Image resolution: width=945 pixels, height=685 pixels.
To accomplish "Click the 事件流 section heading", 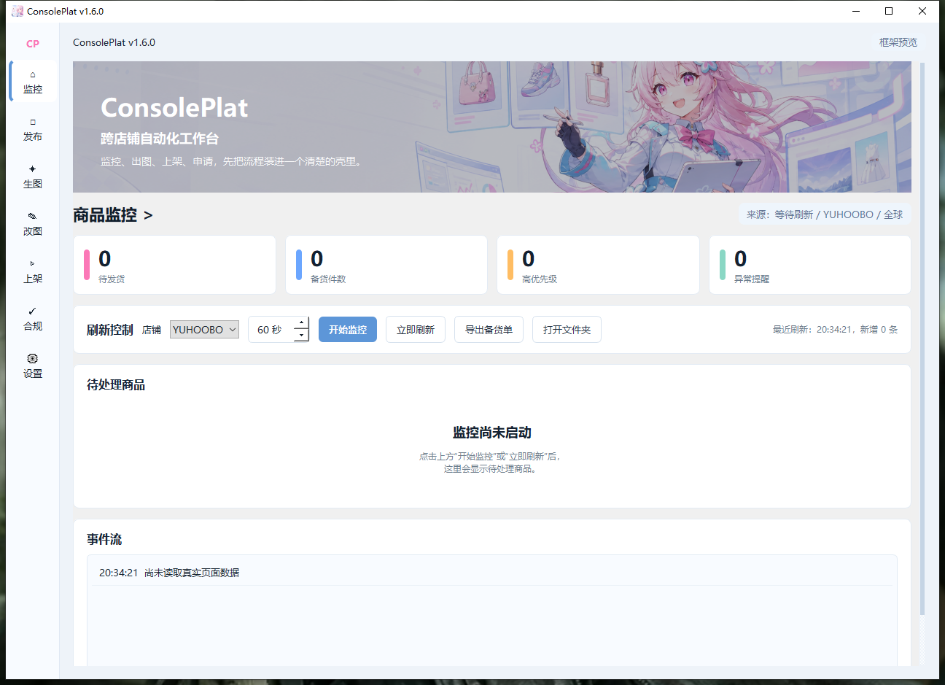I will pos(104,539).
